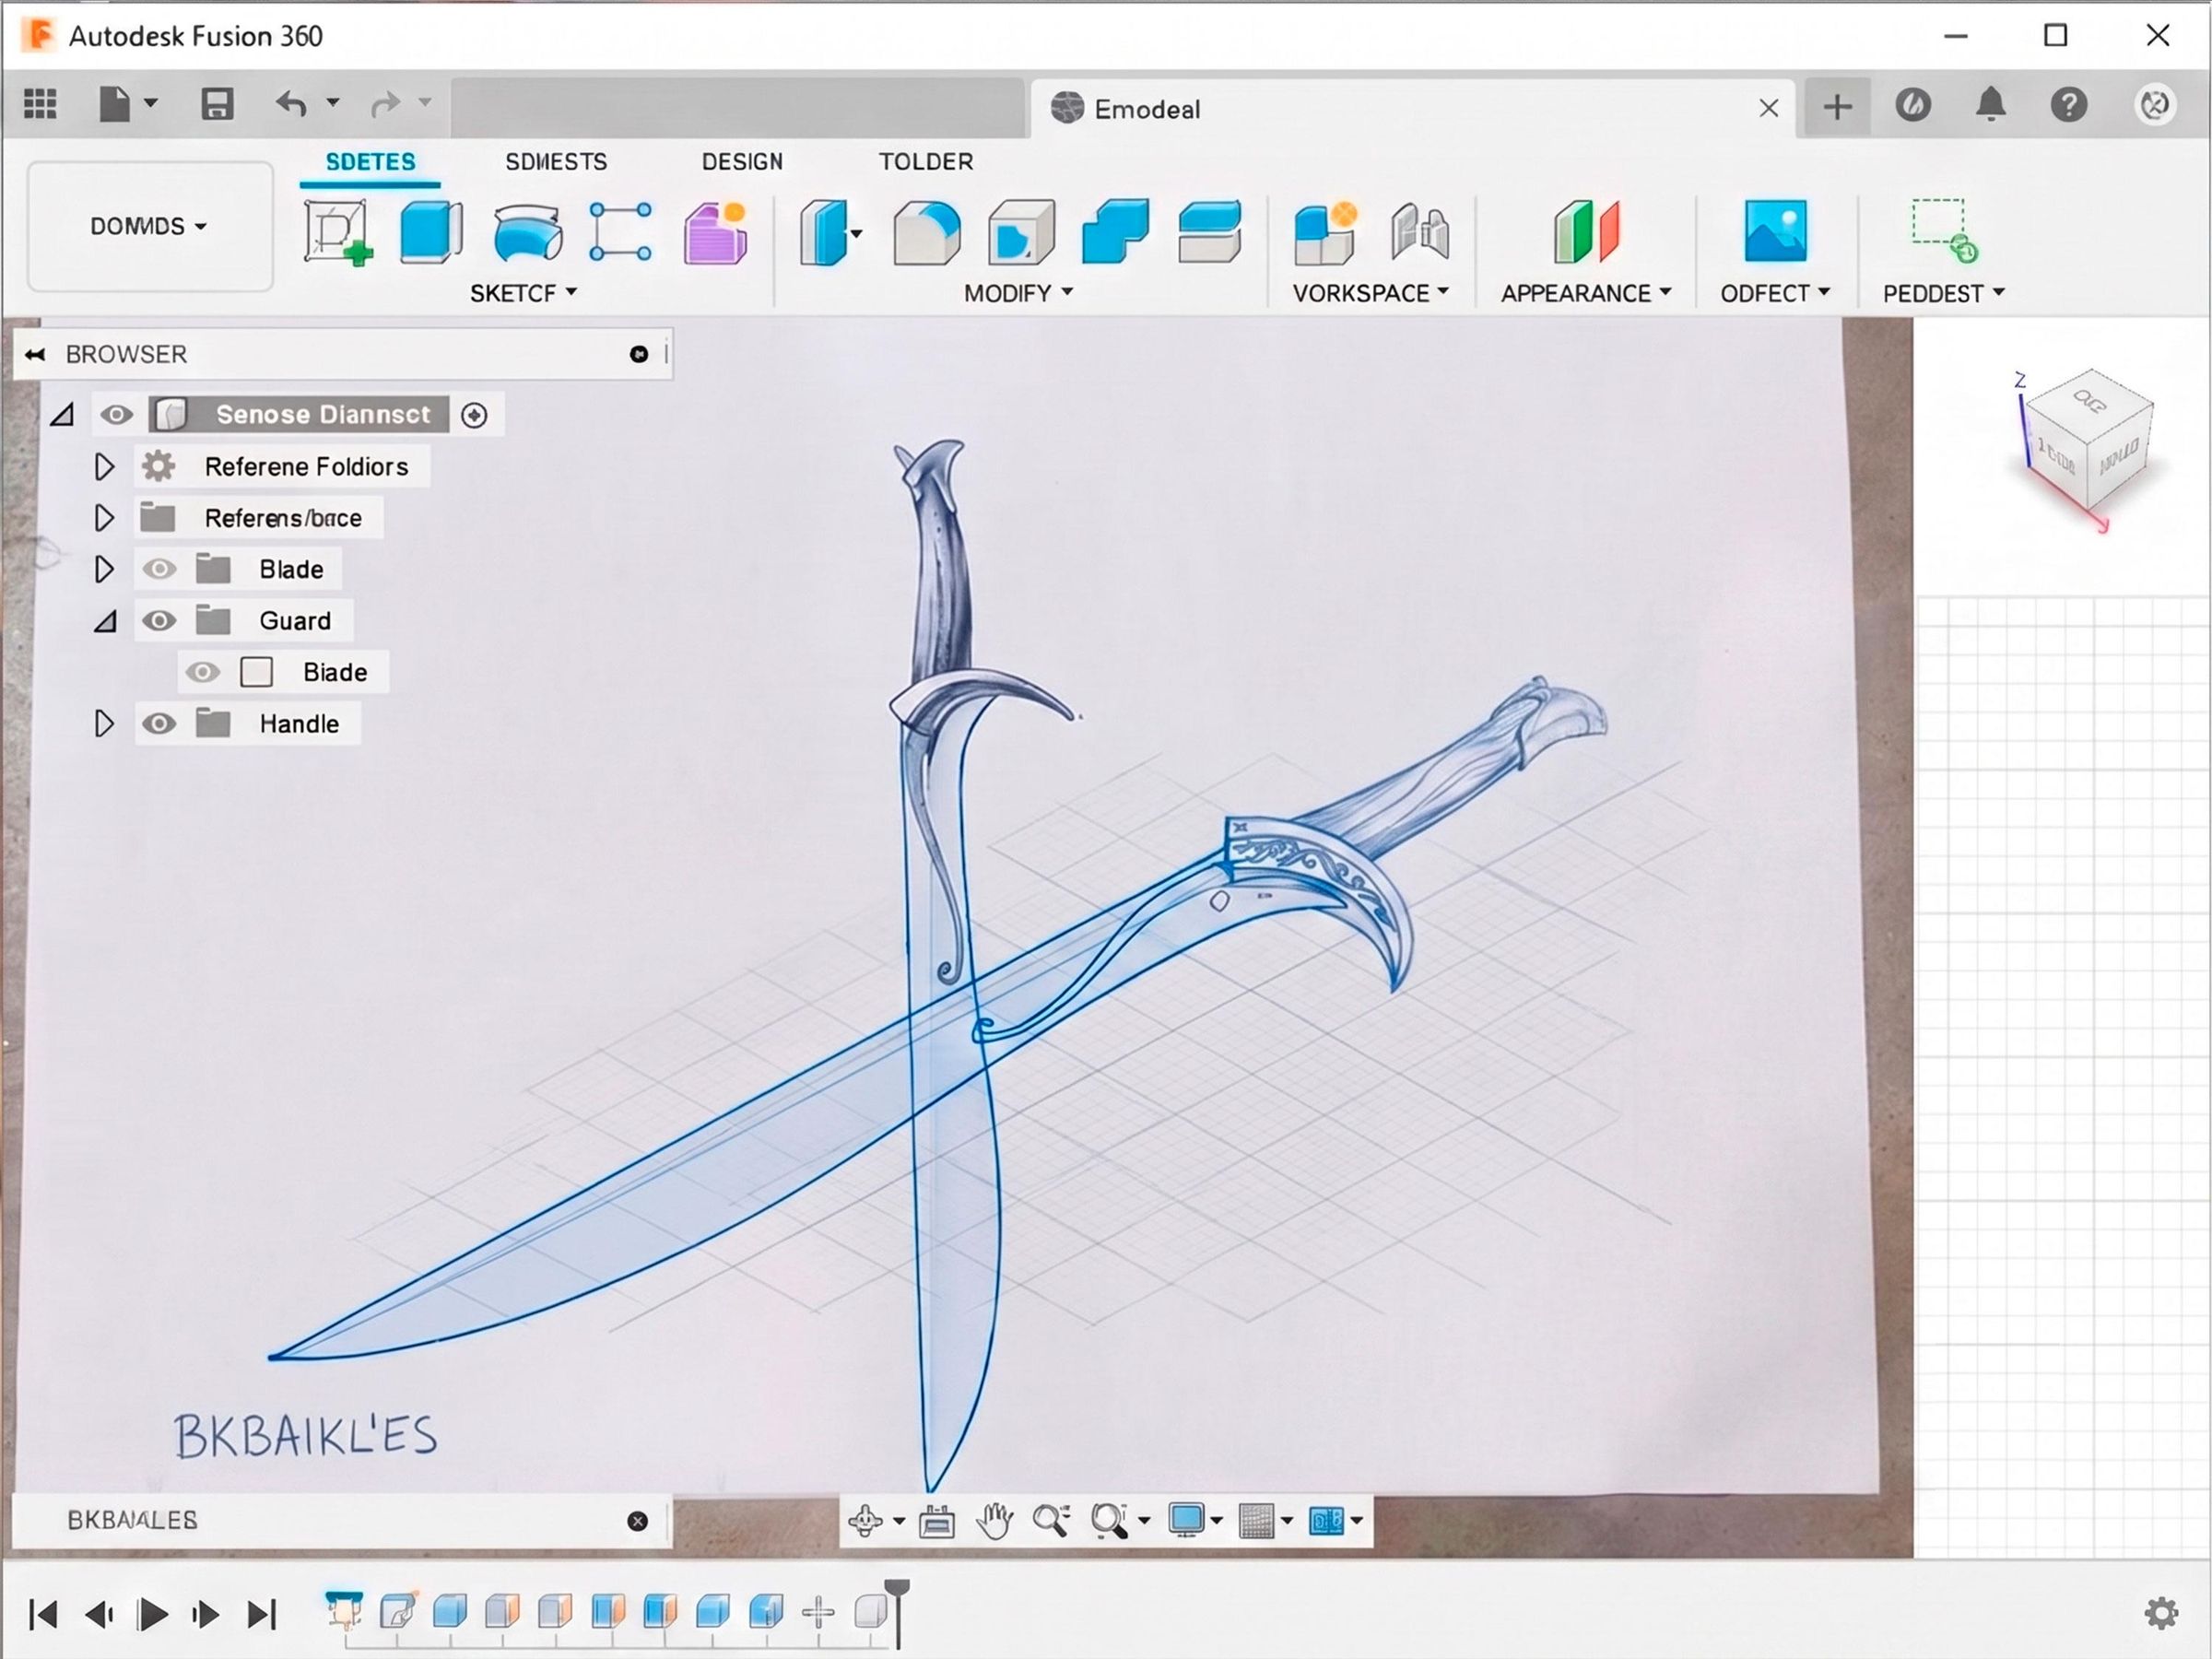This screenshot has width=2212, height=1659.
Task: Select the purple Form tool icon
Action: click(x=716, y=233)
